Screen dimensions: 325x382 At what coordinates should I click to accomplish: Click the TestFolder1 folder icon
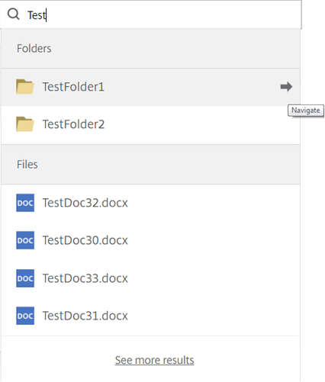25,87
